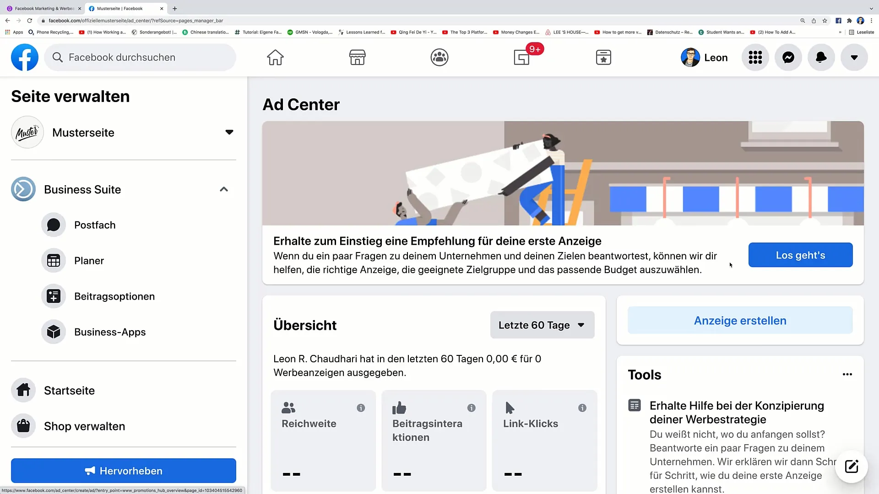The width and height of the screenshot is (879, 494).
Task: Open Leon's profile
Action: [704, 57]
